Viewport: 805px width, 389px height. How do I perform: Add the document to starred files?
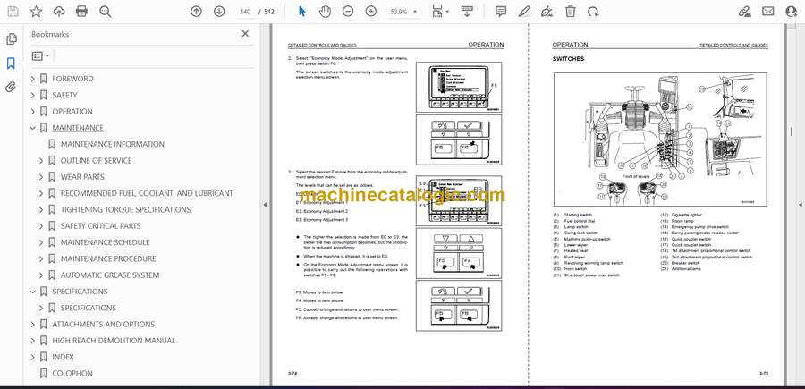tap(36, 12)
